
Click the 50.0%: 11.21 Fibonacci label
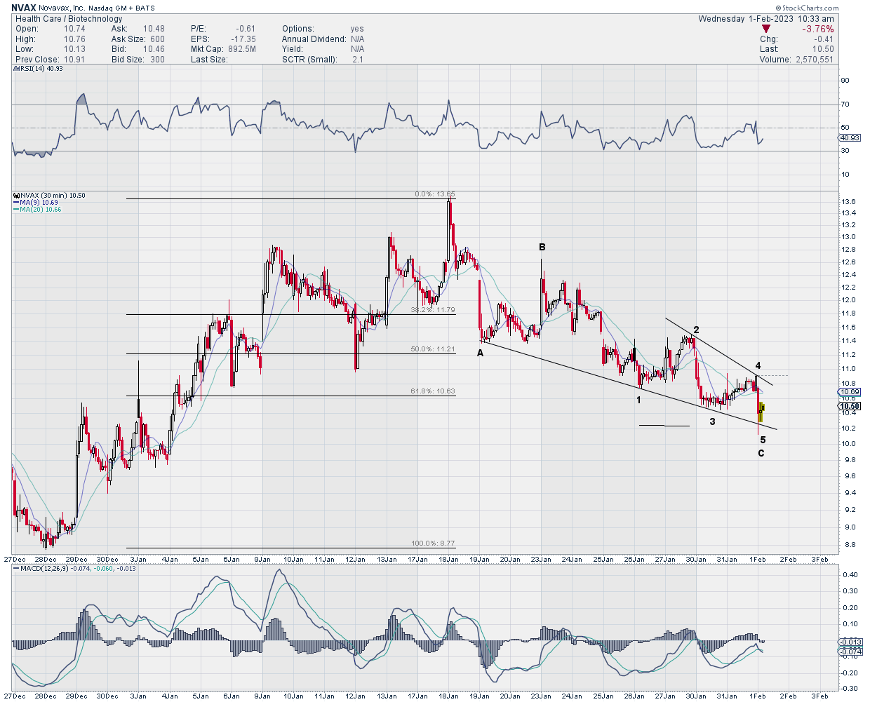pos(433,349)
